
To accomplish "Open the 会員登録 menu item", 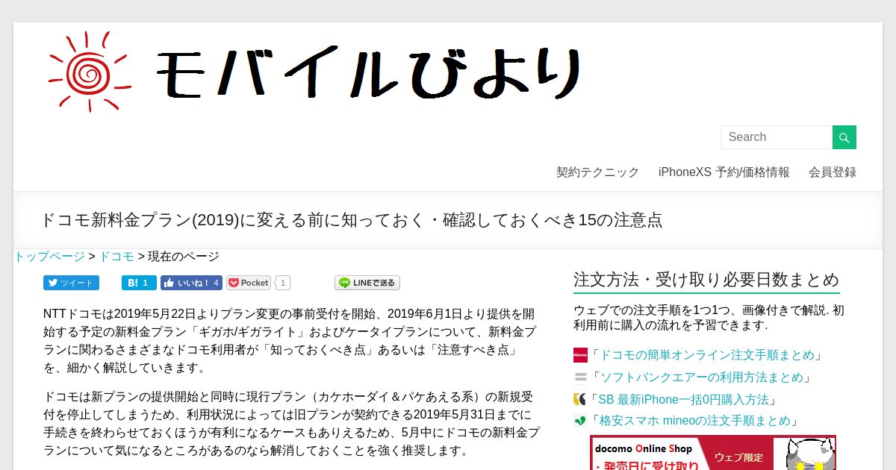I will [833, 172].
